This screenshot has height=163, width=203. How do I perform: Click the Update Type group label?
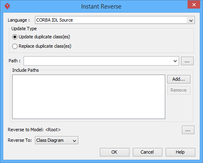click(24, 29)
